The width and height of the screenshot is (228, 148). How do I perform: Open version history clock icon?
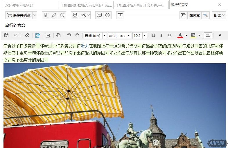point(107,15)
